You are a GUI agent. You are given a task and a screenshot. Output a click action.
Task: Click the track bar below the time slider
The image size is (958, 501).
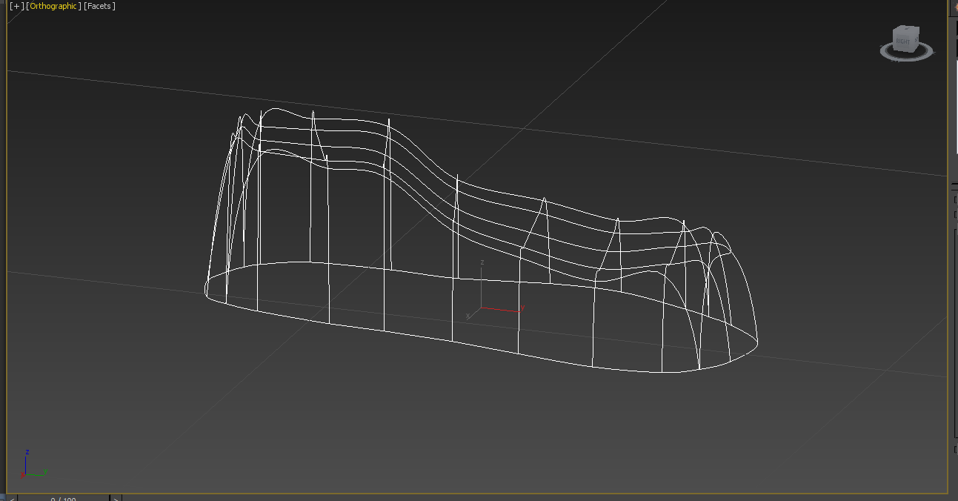coord(222,500)
